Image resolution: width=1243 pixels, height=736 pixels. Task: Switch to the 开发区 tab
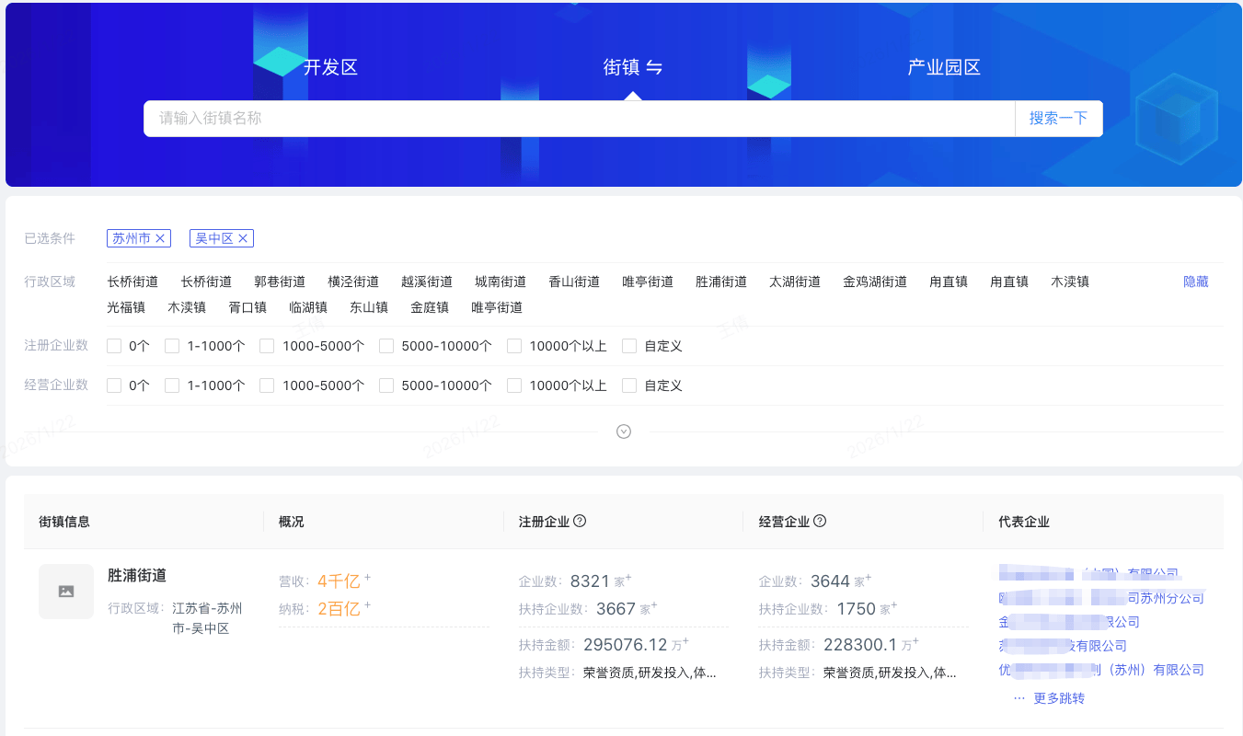tap(330, 67)
